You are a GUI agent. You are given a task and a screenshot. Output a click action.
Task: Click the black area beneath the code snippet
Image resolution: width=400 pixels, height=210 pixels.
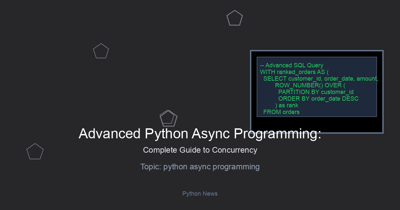tap(317, 125)
